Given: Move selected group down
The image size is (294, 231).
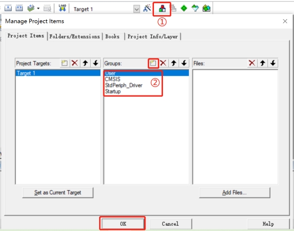Looking at the screenshot, I should [x=184, y=63].
